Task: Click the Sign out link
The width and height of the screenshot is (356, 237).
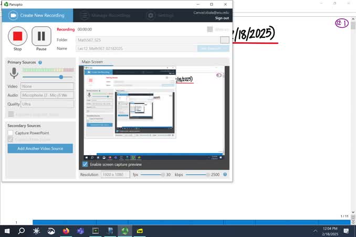Action: [x=222, y=18]
